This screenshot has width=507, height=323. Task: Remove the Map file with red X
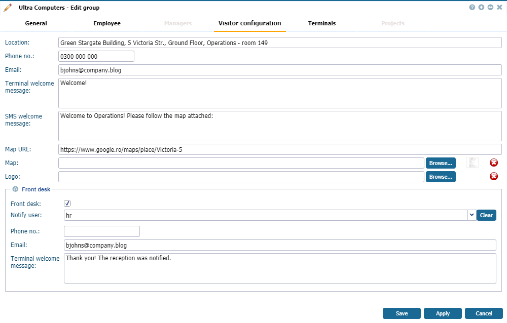493,163
